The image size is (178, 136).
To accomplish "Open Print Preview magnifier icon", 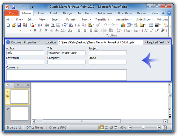I will tap(53, 25).
